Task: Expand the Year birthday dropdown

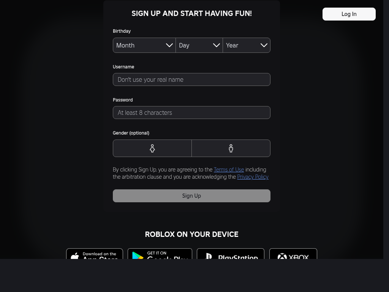Action: (x=247, y=45)
